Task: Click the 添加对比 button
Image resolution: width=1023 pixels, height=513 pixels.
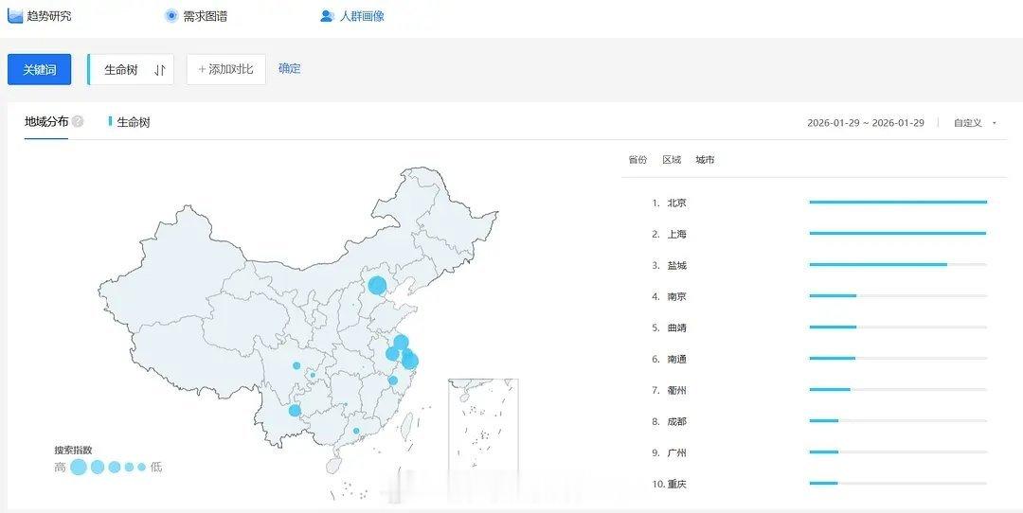Action: pos(226,69)
